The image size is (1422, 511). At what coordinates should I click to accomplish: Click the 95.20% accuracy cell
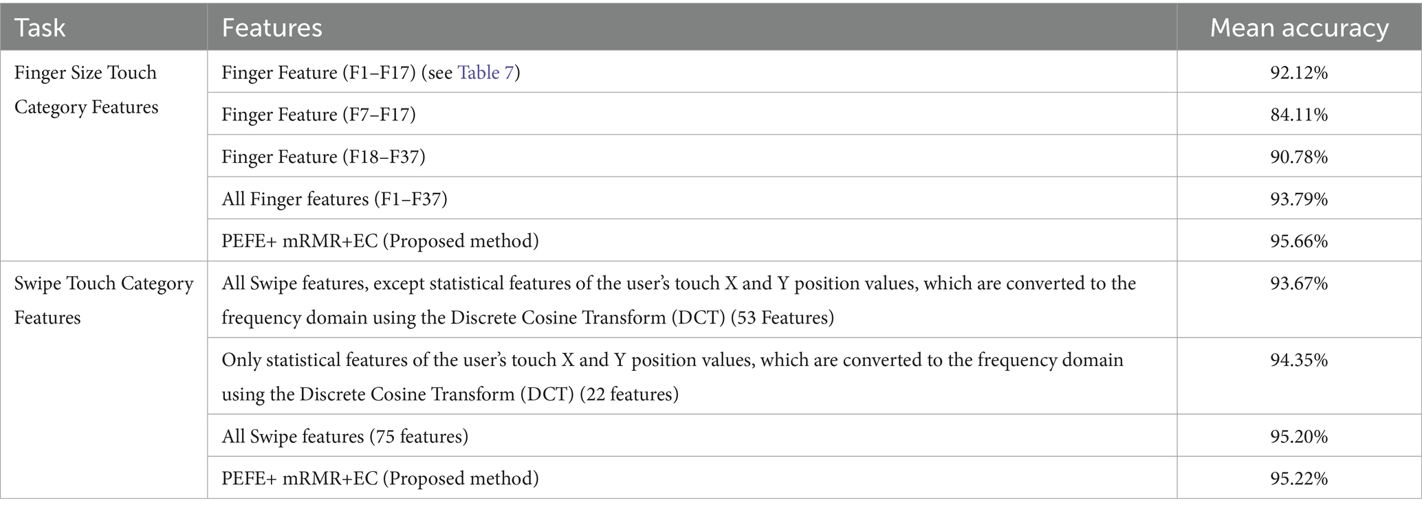[1298, 437]
